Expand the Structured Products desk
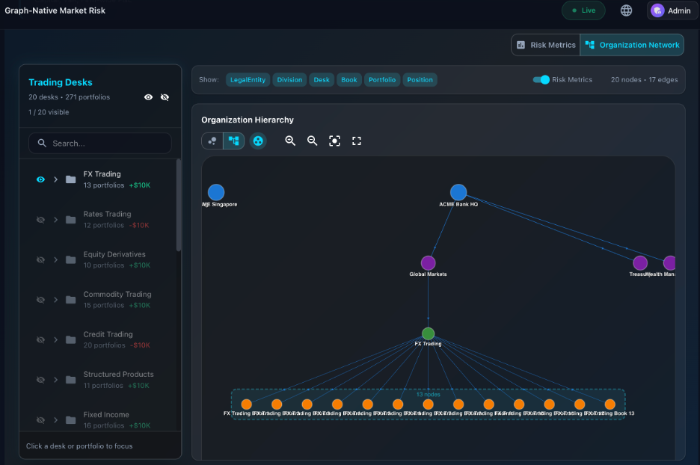 55,379
